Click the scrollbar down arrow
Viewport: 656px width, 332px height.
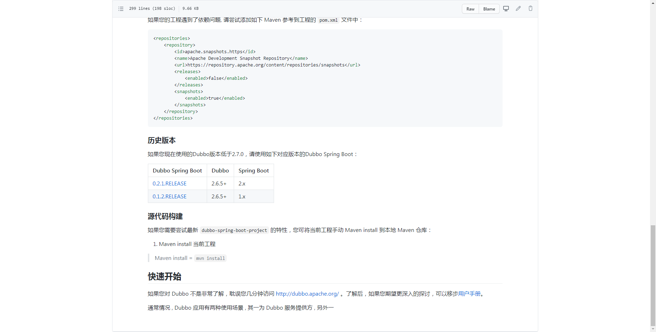(x=653, y=329)
